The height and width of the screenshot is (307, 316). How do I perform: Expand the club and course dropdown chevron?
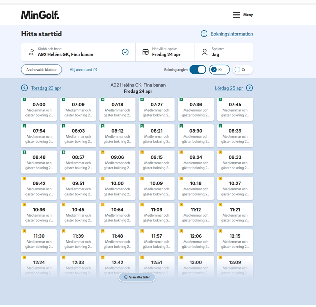pyautogui.click(x=125, y=52)
